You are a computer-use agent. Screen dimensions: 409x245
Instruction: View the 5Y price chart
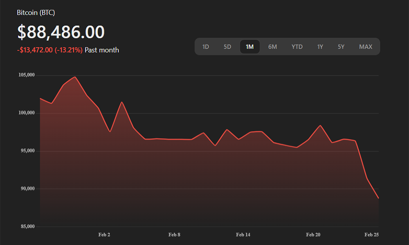tap(341, 47)
